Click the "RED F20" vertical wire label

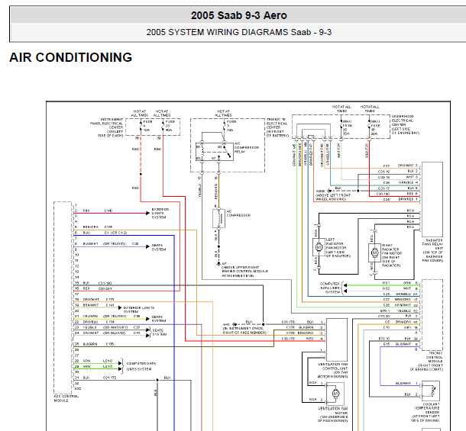click(x=367, y=150)
